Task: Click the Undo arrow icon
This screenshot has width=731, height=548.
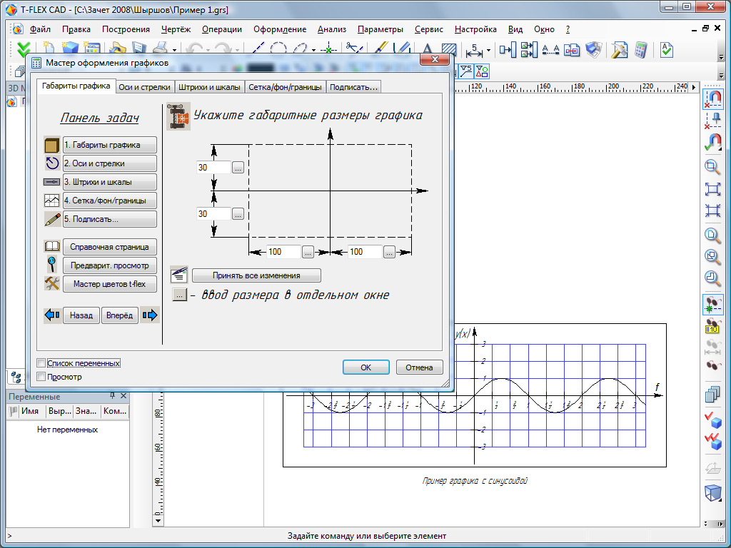Action: [x=194, y=49]
